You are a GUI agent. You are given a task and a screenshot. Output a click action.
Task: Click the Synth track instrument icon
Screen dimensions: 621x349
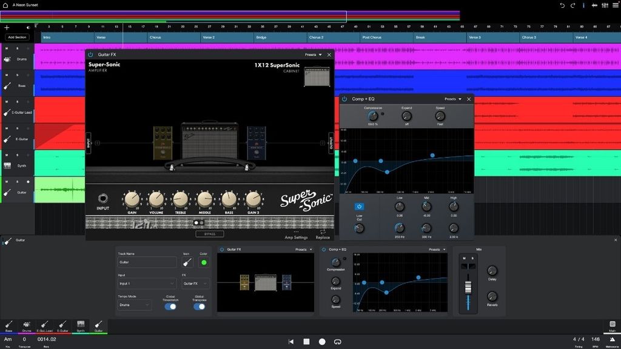pos(7,164)
